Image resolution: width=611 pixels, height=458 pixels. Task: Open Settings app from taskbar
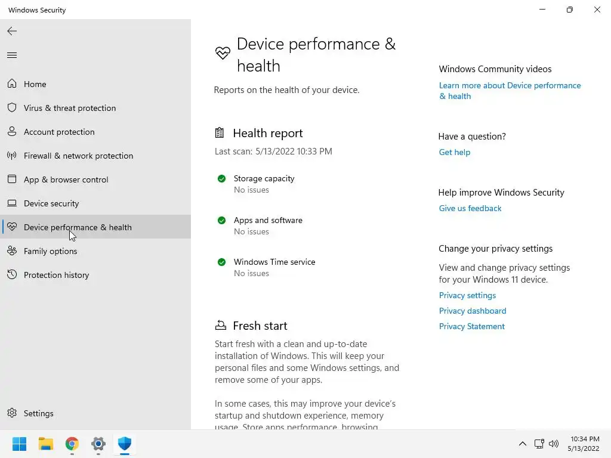pyautogui.click(x=98, y=444)
